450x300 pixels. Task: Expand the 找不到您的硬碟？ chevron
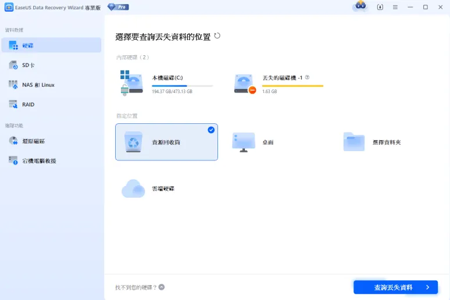click(162, 287)
